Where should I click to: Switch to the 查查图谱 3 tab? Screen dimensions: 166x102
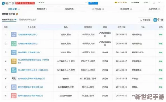42,9
